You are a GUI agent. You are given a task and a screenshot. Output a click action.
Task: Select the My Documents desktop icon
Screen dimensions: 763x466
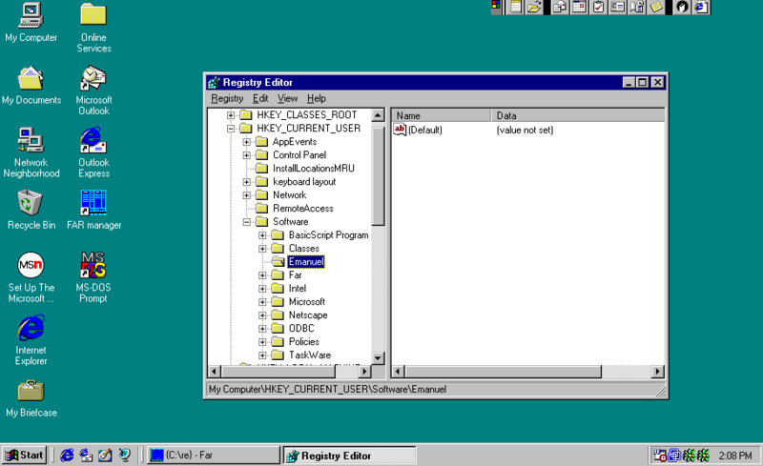(x=31, y=85)
